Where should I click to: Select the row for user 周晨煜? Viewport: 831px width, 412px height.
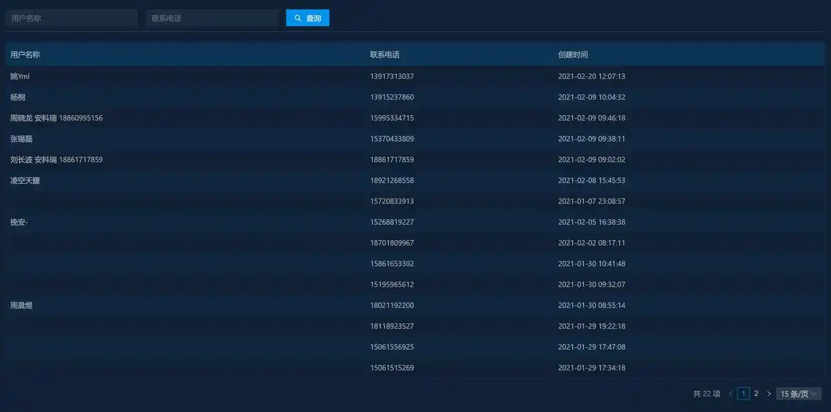pos(21,306)
